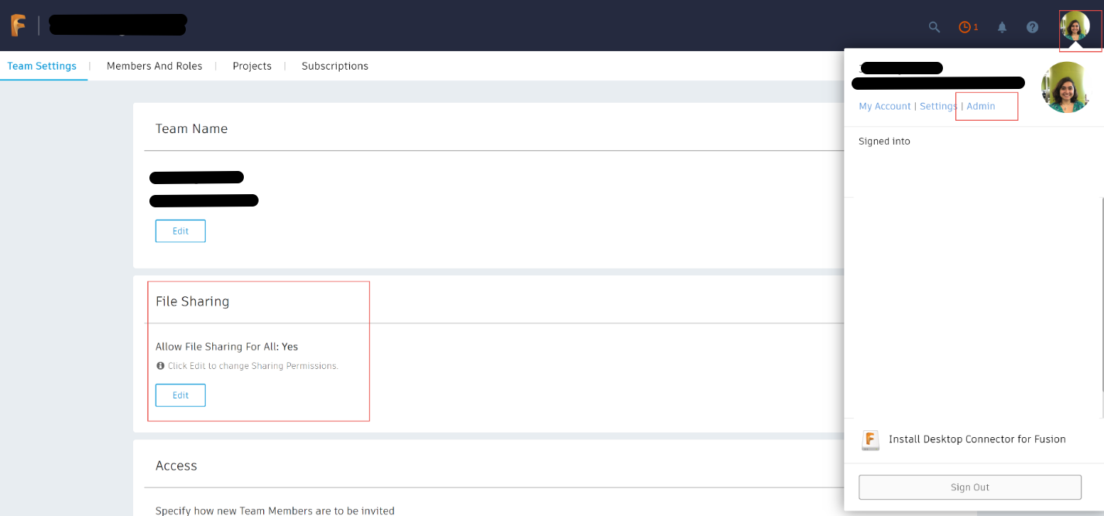Click the Fusion icon beside Install Desktop Connector
1104x516 pixels.
[870, 439]
